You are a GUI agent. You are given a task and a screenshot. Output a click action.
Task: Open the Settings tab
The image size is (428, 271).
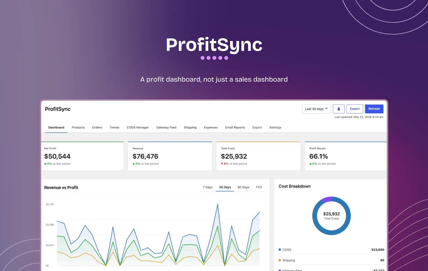pyautogui.click(x=275, y=128)
